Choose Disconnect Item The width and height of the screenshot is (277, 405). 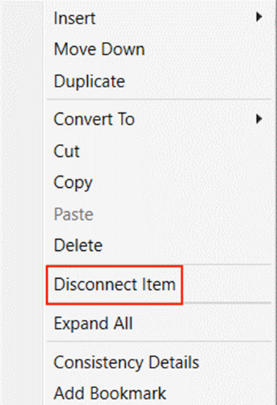click(x=114, y=285)
